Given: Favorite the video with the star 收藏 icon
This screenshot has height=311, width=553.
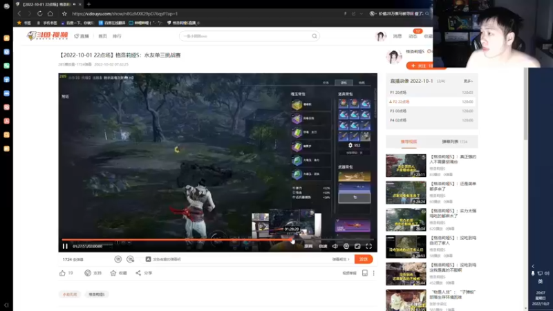Looking at the screenshot, I should pos(113,273).
